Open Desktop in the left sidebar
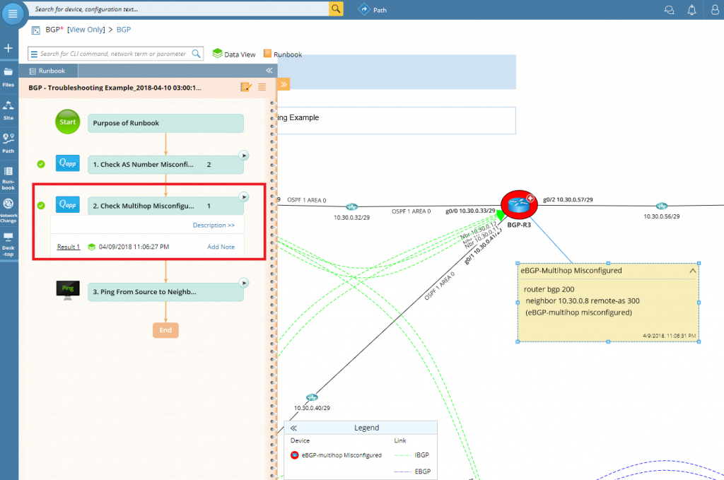Screen dimensions: 724x480 8,245
